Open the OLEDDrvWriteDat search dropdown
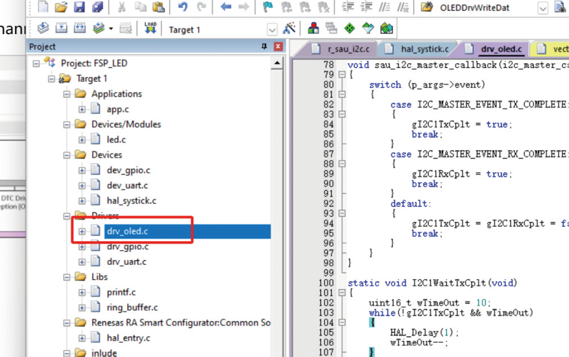569x357 pixels. click(x=542, y=8)
